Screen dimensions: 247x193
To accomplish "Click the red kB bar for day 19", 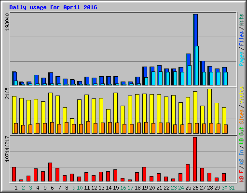I will tap(144, 174).
